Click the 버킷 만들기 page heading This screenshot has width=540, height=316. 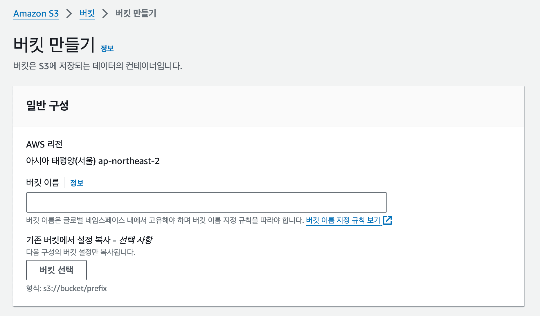point(54,45)
